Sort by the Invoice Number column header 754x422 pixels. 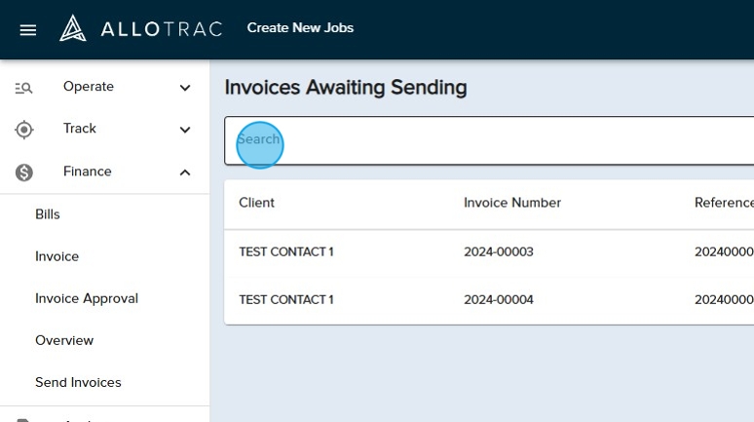pos(512,203)
